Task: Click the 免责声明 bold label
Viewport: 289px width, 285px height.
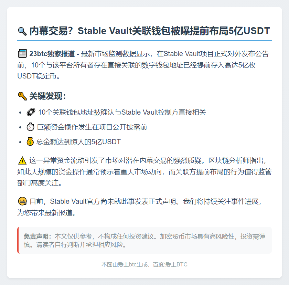Action: [x=38, y=236]
